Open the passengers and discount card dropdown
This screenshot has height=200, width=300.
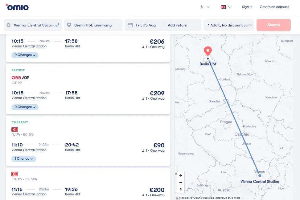(229, 25)
